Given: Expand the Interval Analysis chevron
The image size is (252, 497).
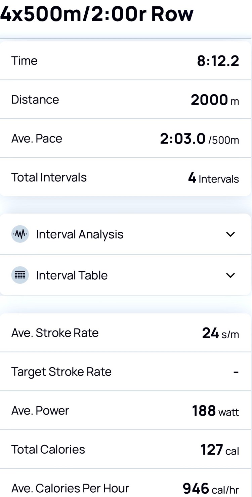Looking at the screenshot, I should tap(230, 234).
